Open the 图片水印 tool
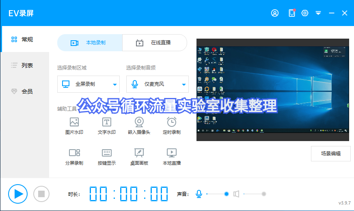Viewport: 354px width, 211px height. coord(74,126)
